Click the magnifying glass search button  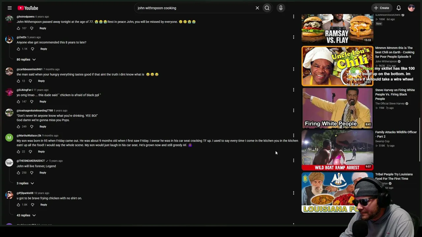(x=267, y=8)
